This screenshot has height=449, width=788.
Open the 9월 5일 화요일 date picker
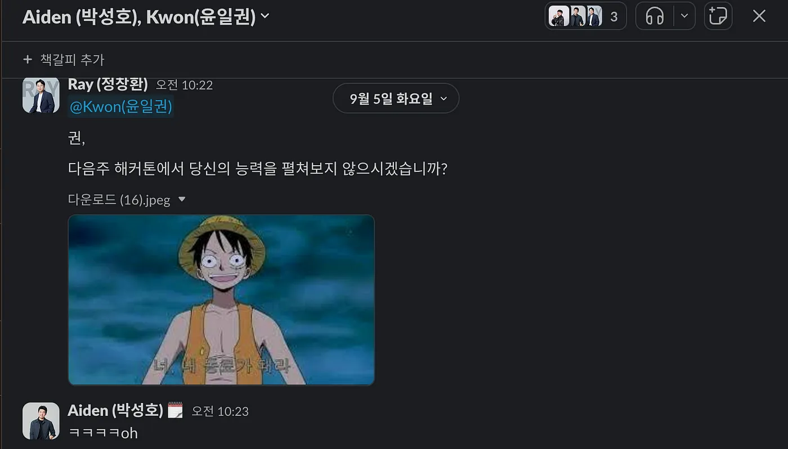(396, 98)
